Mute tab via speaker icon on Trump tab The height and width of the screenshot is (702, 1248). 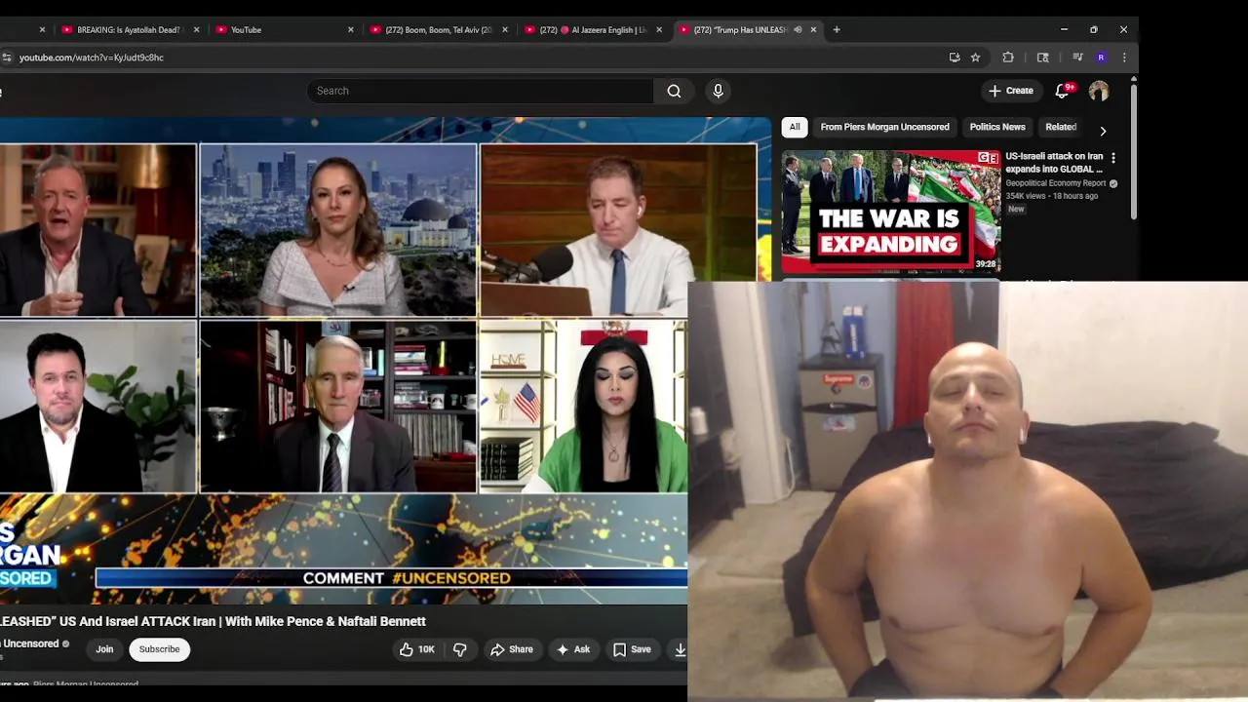tap(798, 29)
